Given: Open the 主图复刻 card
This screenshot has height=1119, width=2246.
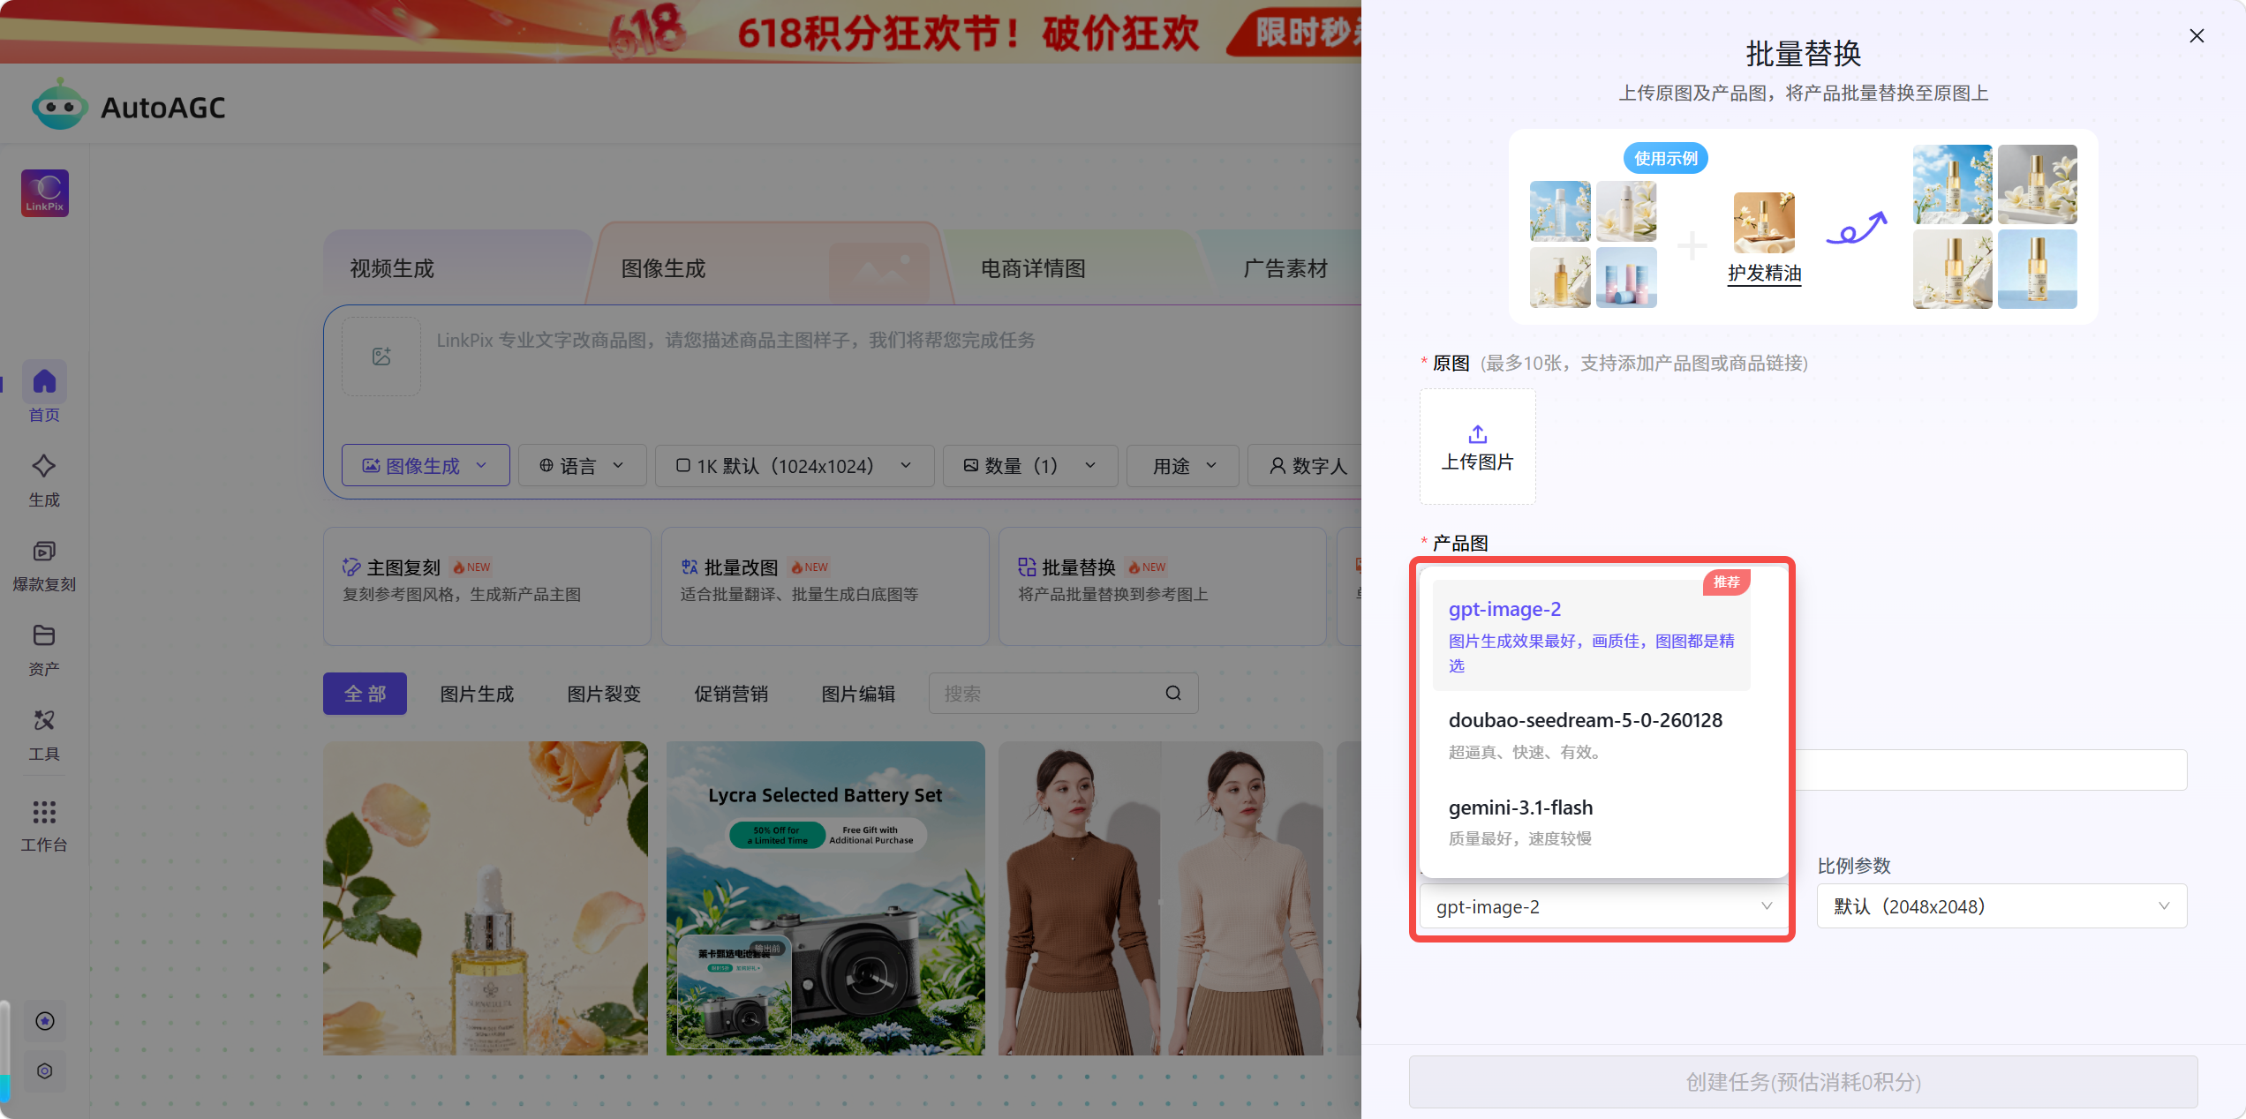Looking at the screenshot, I should 486,586.
